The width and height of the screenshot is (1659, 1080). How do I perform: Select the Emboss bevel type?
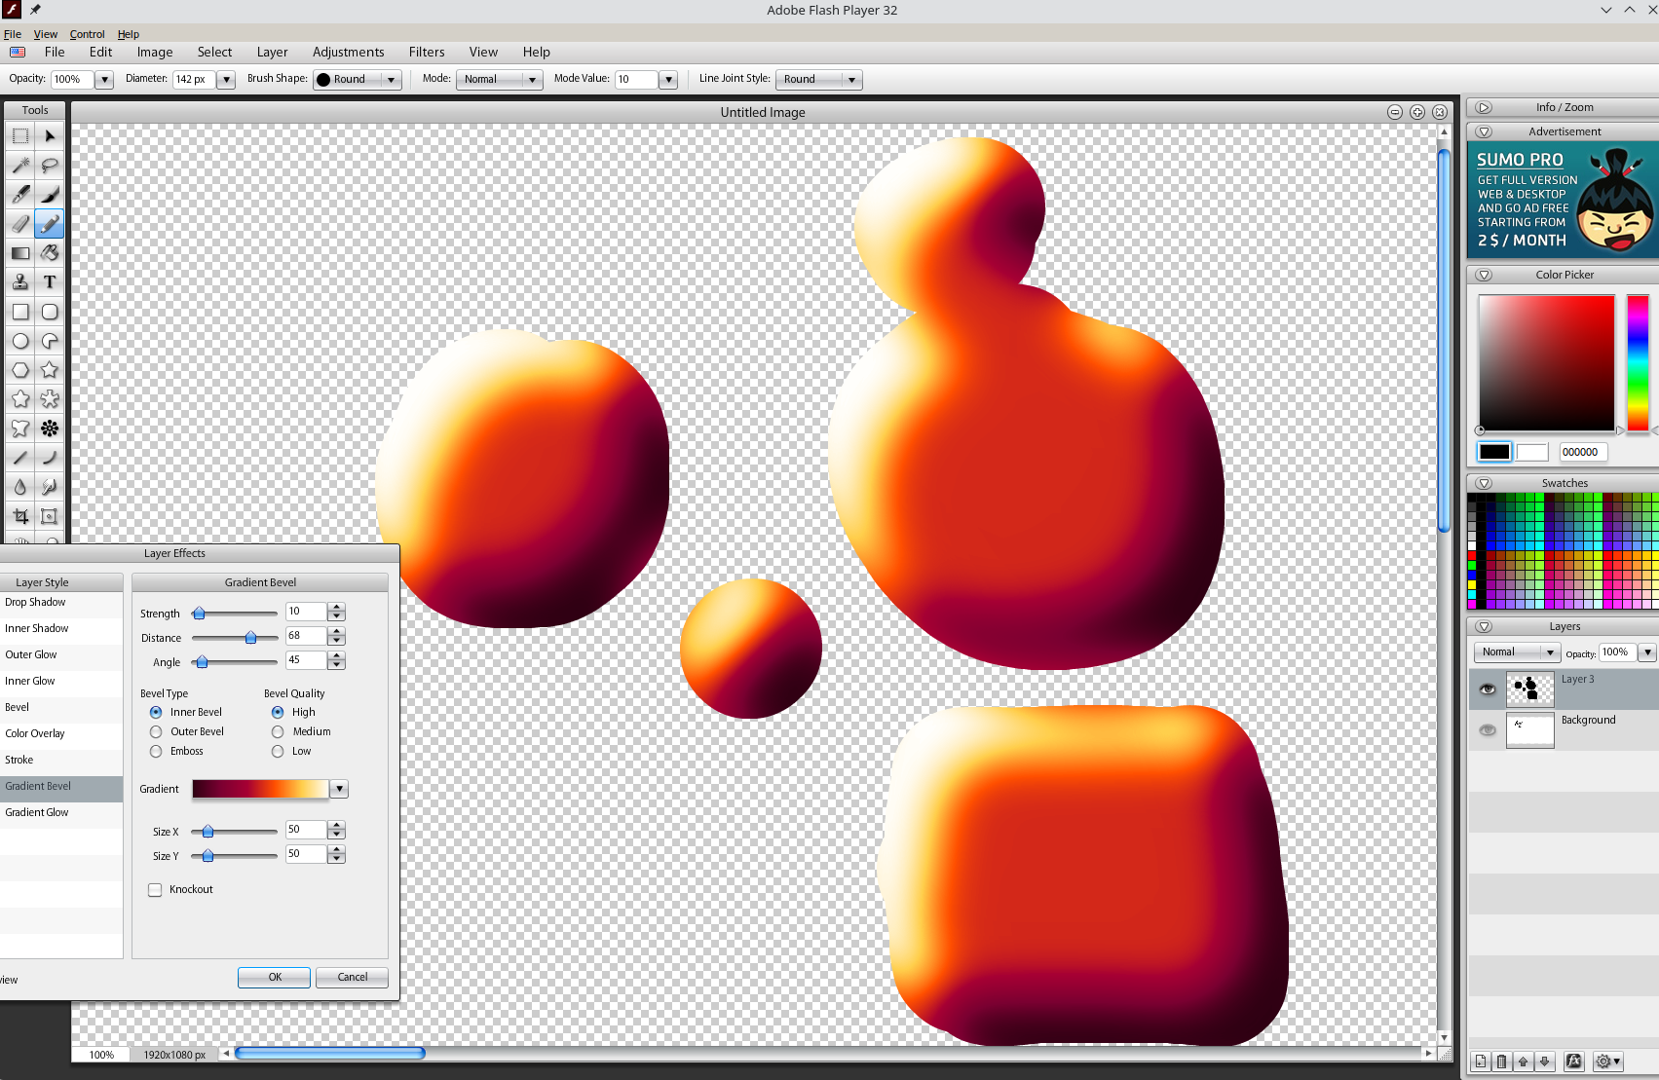(x=156, y=751)
